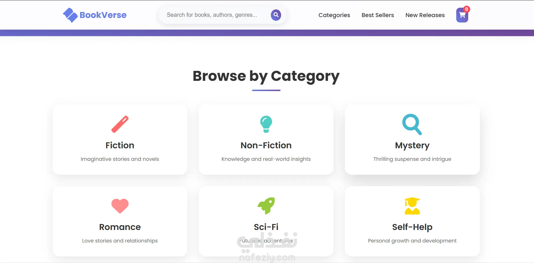Click the BookVerse logo icon
The height and width of the screenshot is (263, 534).
click(70, 15)
